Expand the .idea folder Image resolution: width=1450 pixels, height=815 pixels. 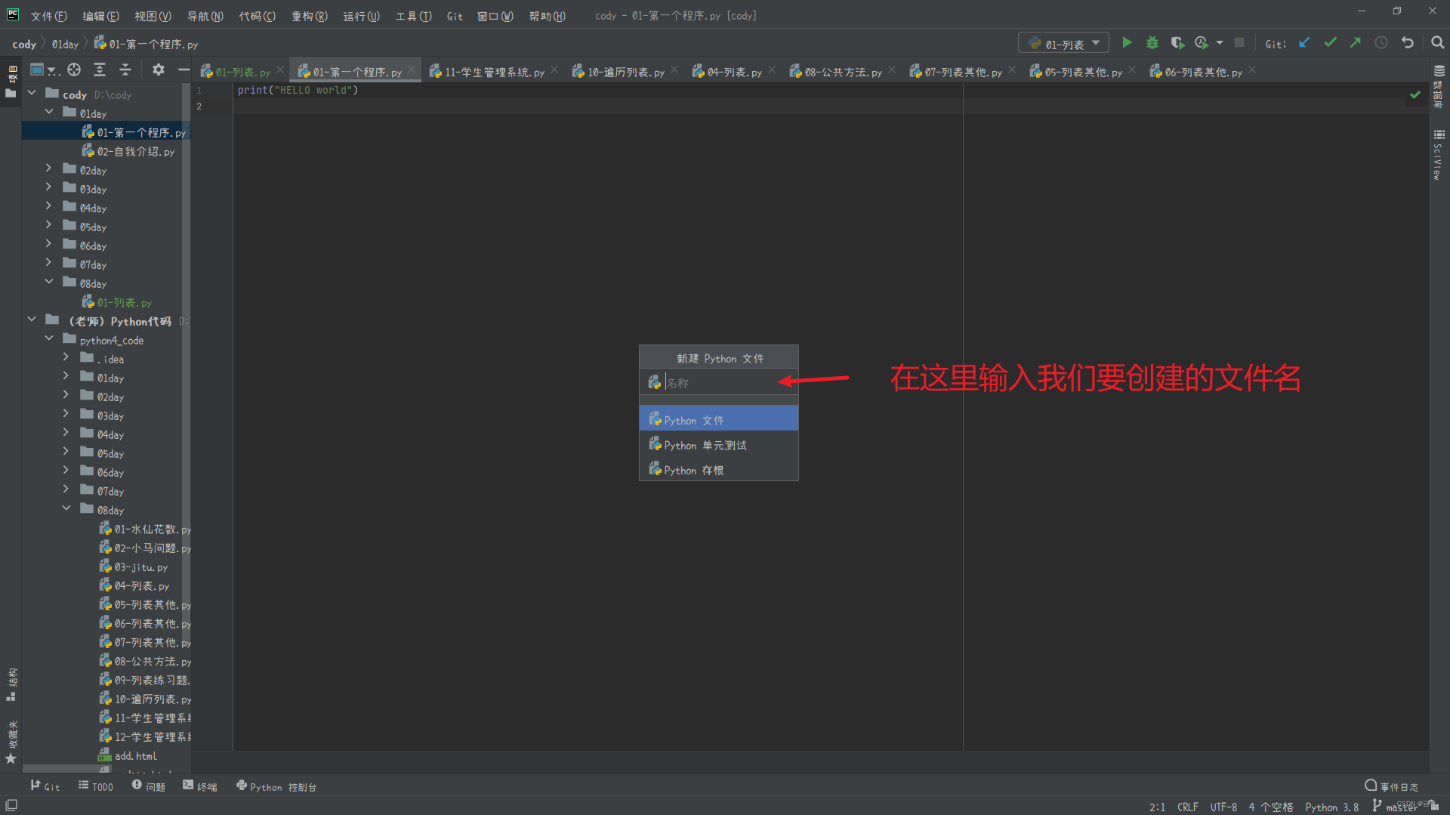(x=66, y=357)
